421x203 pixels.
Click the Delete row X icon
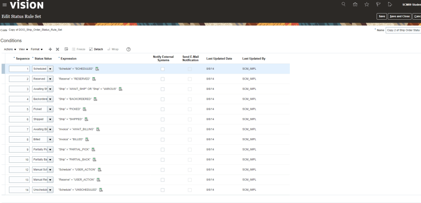click(x=58, y=49)
